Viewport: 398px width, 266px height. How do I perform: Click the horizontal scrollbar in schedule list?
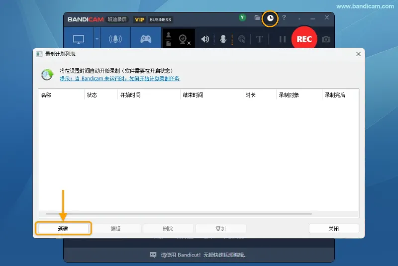tap(179, 214)
